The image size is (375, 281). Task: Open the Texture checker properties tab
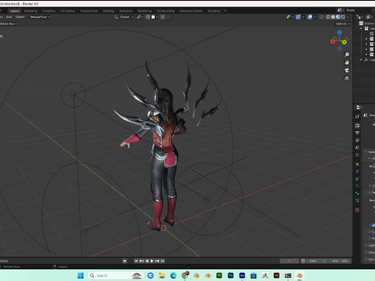click(357, 210)
